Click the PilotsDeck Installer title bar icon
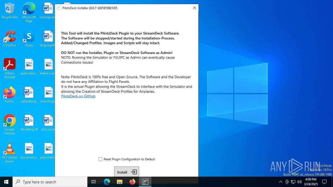 [59, 8]
